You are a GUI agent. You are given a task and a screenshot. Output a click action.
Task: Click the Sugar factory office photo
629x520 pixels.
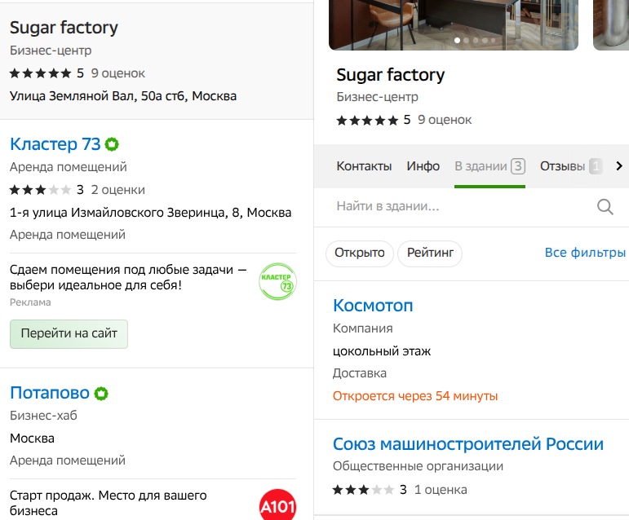(454, 20)
